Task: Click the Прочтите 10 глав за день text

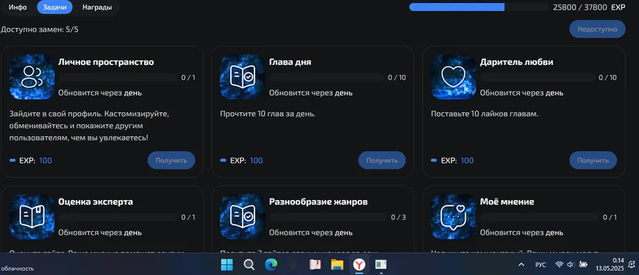Action: [x=267, y=114]
